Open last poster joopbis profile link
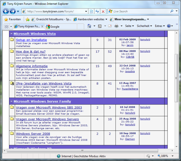Screen dimensions: 181x161 coord(130,71)
